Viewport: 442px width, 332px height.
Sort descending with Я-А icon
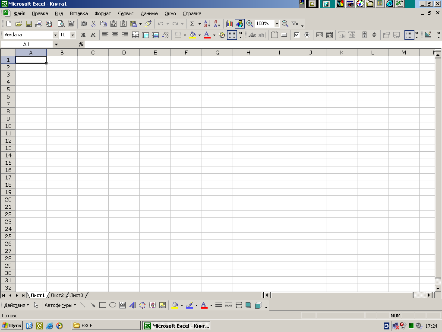coord(217,24)
